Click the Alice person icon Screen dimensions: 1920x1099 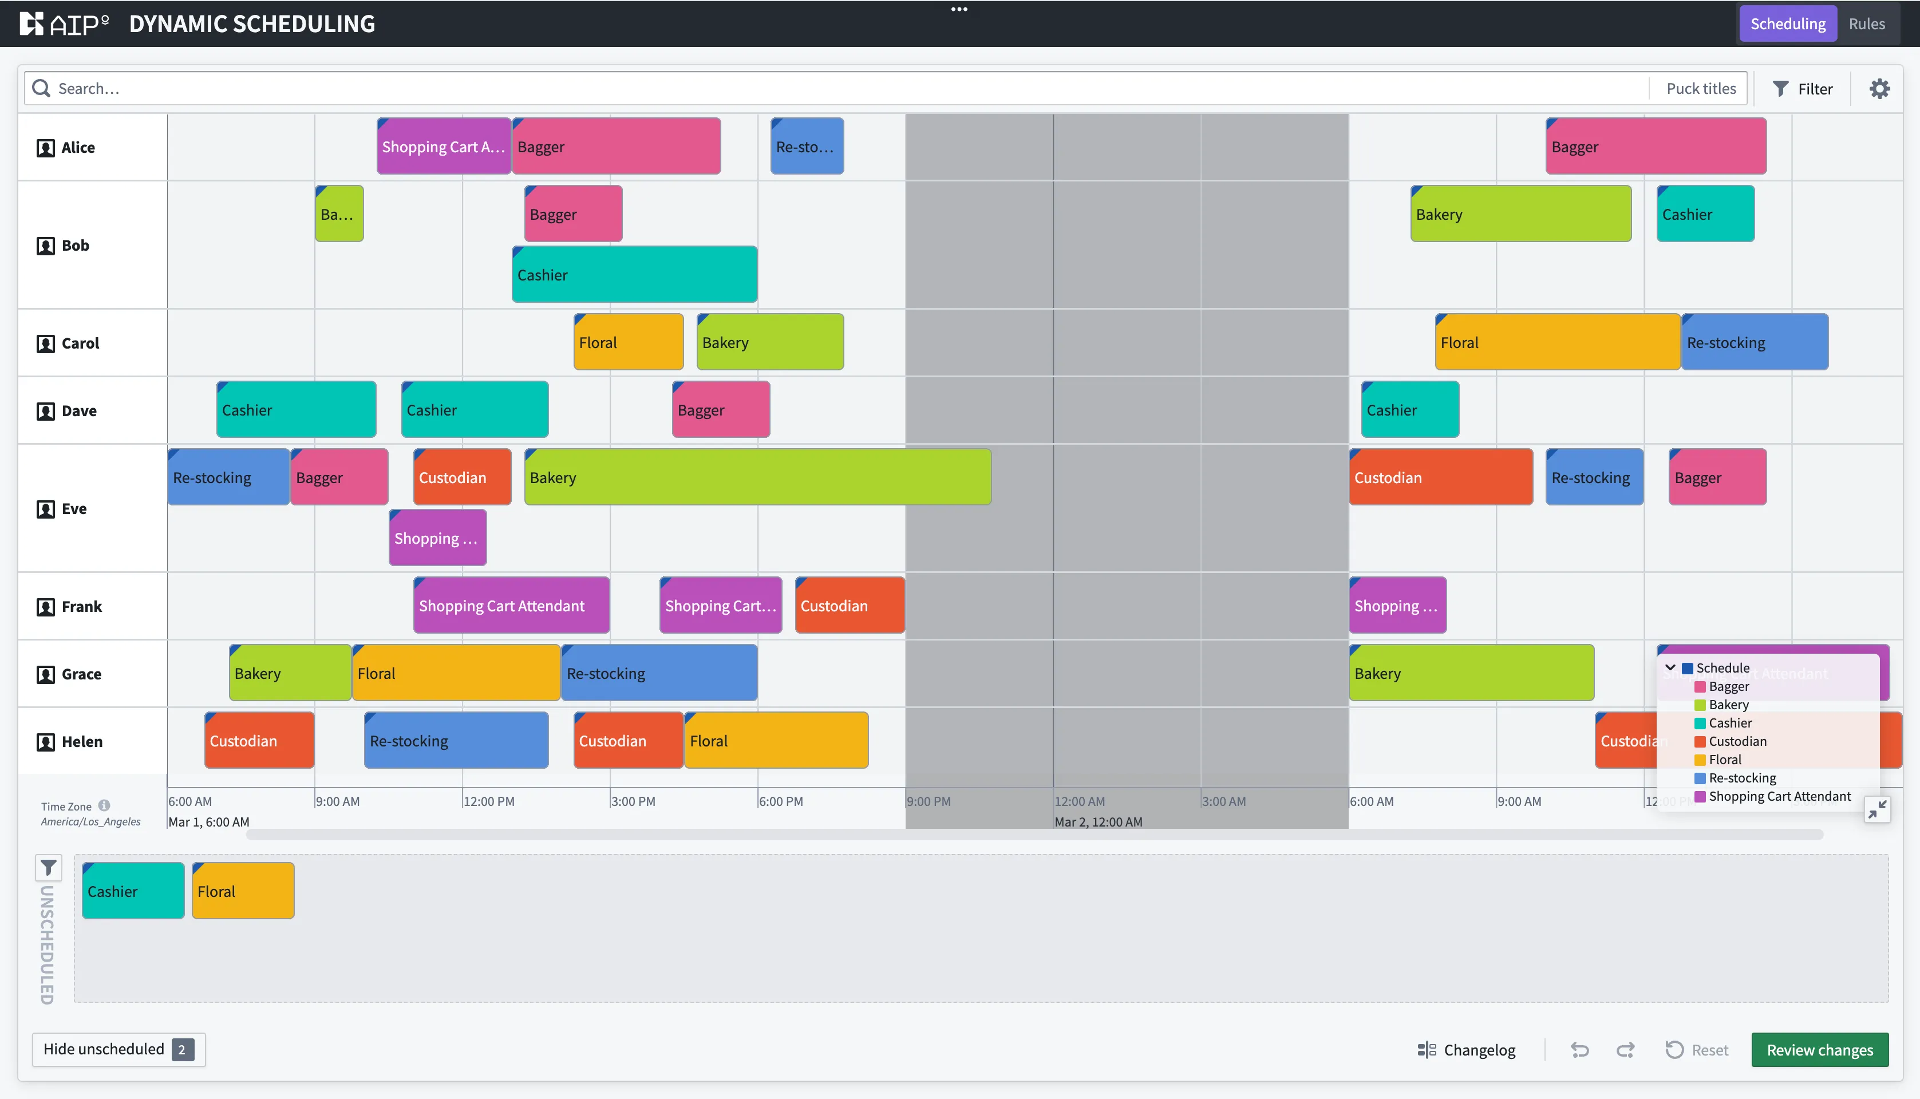45,148
